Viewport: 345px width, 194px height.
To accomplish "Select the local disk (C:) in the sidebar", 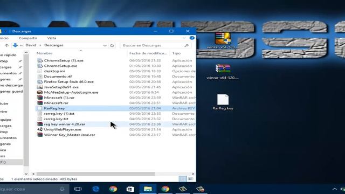I will tap(11, 162).
